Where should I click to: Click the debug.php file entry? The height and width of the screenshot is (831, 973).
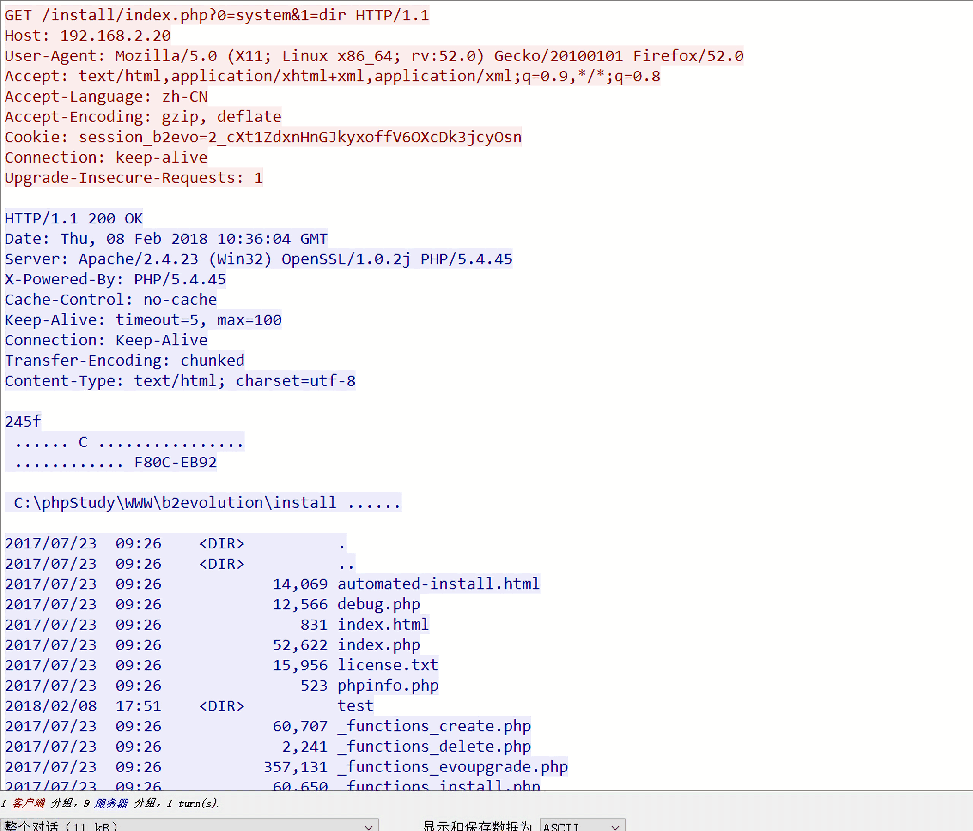212,604
